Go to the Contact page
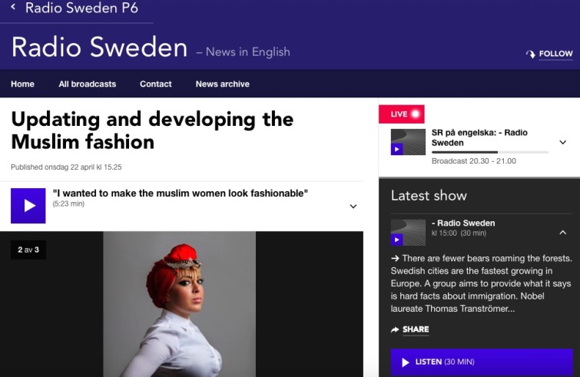 click(156, 84)
